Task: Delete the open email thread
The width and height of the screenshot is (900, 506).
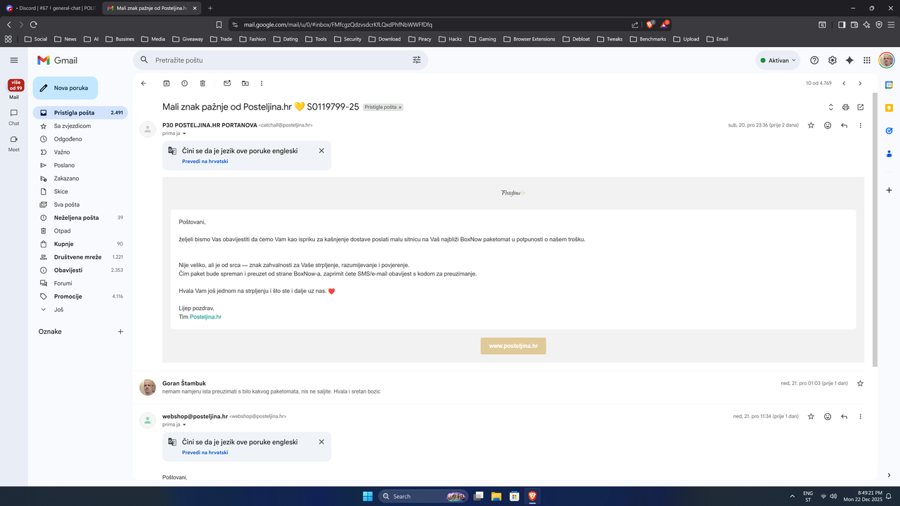Action: [x=203, y=83]
